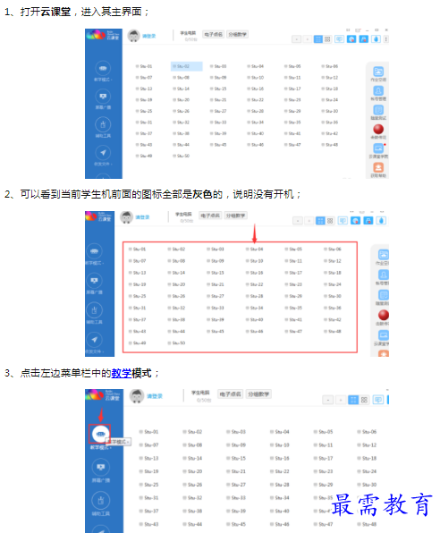The width and height of the screenshot is (440, 533).
Task: Click 屏幕广播 icon in step 3 screenshot
Action: tap(101, 467)
